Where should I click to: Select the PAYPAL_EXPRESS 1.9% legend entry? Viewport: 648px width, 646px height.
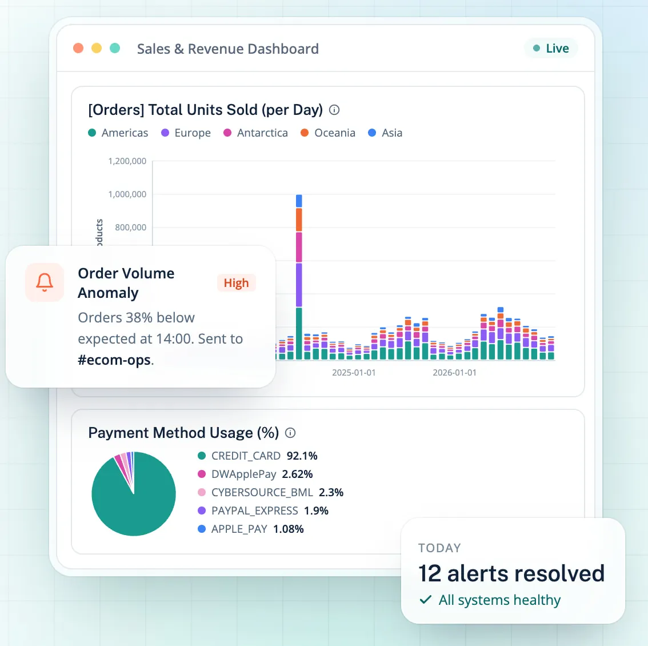(x=263, y=511)
